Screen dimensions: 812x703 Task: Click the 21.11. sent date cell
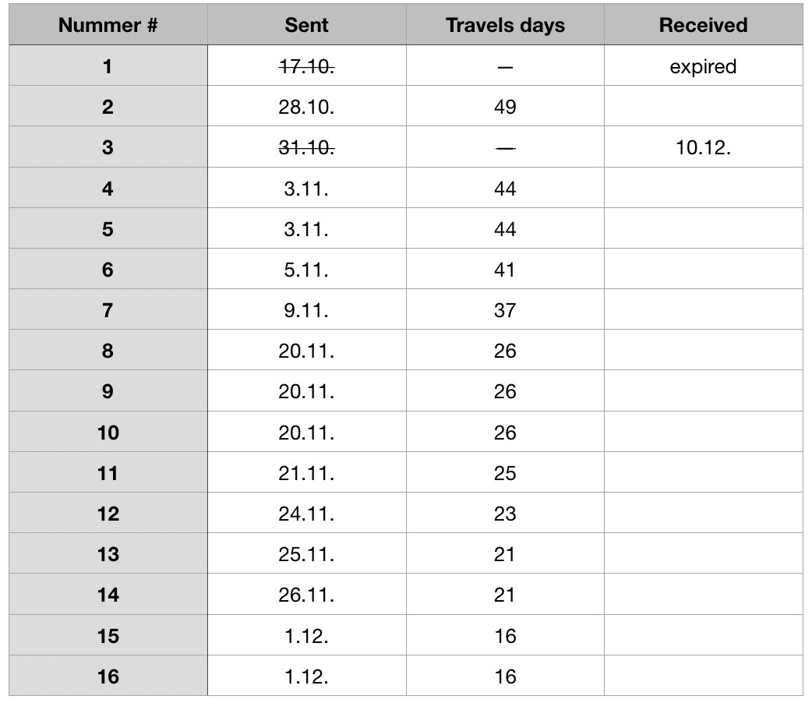click(x=306, y=473)
